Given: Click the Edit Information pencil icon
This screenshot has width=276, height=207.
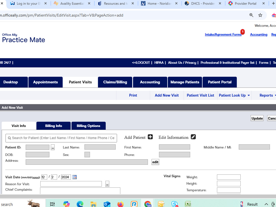Looking at the screenshot, I should (193, 137).
